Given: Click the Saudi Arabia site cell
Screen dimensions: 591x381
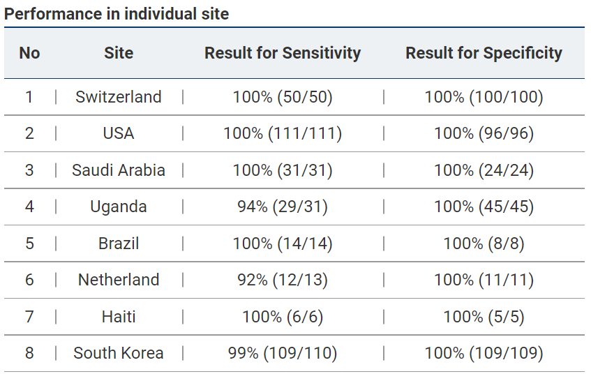Looking at the screenshot, I should click(119, 170).
